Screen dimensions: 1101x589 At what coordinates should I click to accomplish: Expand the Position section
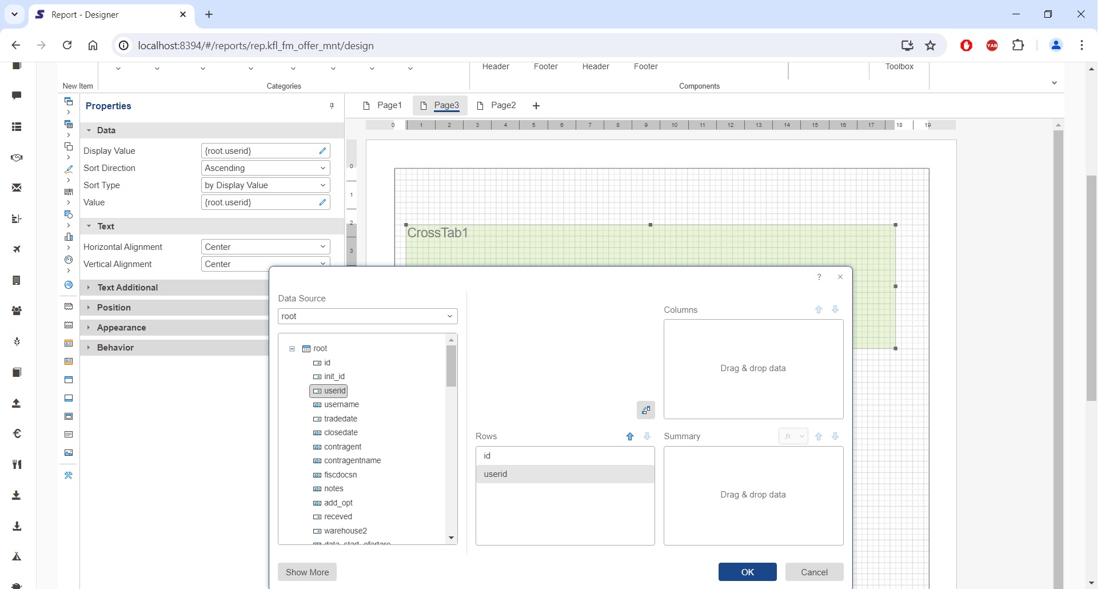89,308
